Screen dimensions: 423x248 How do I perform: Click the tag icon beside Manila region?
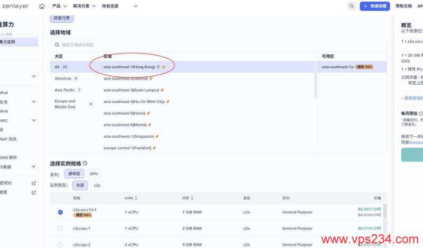click(x=150, y=125)
